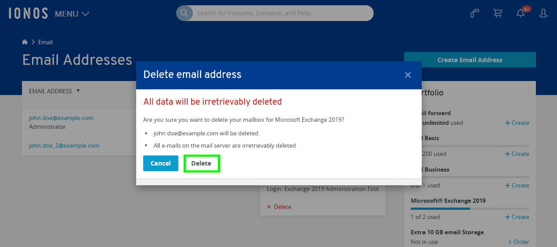
Task: Click Create Email Address button
Action: click(x=470, y=60)
